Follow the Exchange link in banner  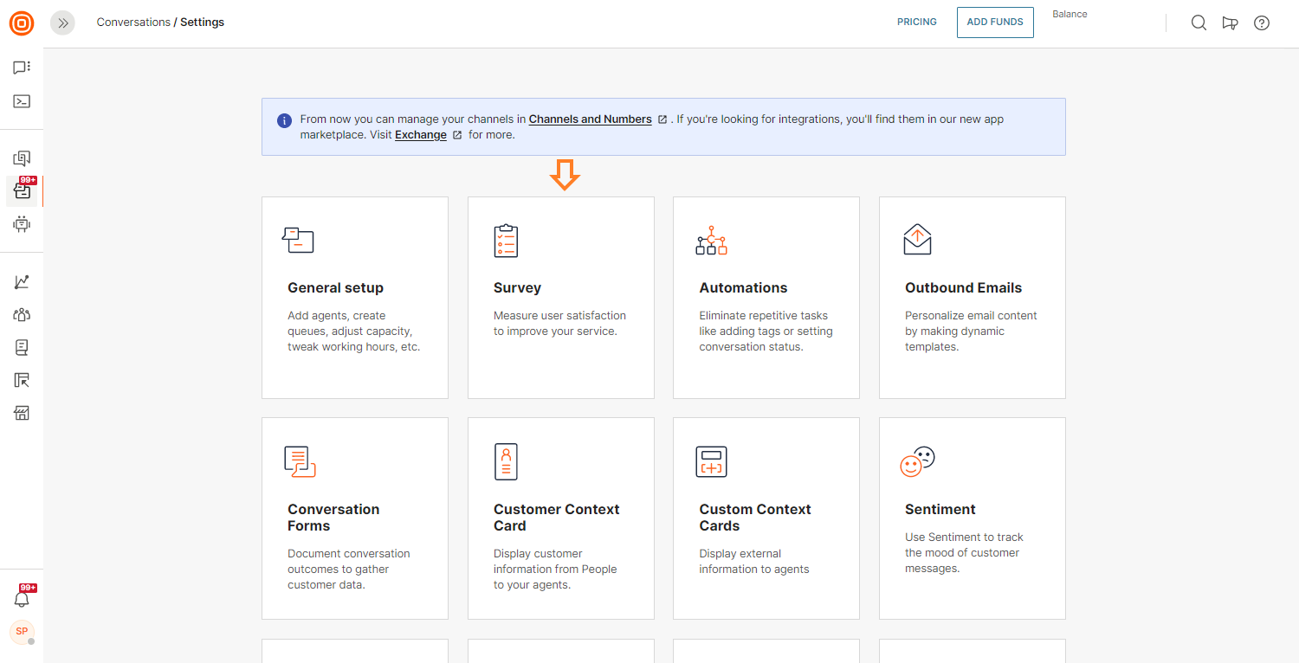coord(421,135)
